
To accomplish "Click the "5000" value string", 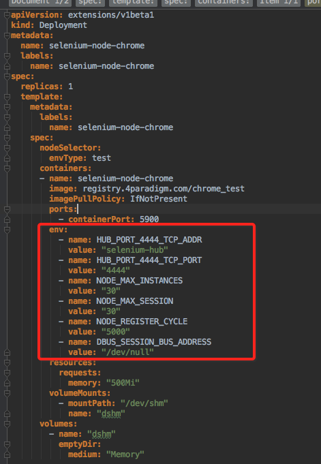I will pyautogui.click(x=116, y=332).
